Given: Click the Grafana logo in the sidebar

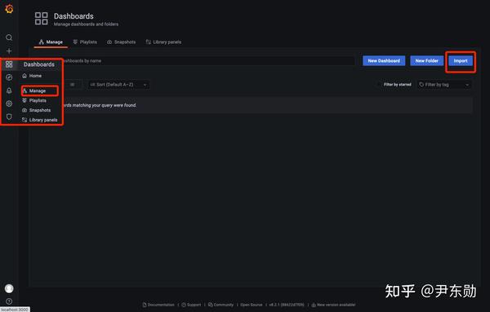Looking at the screenshot, I should point(9,9).
